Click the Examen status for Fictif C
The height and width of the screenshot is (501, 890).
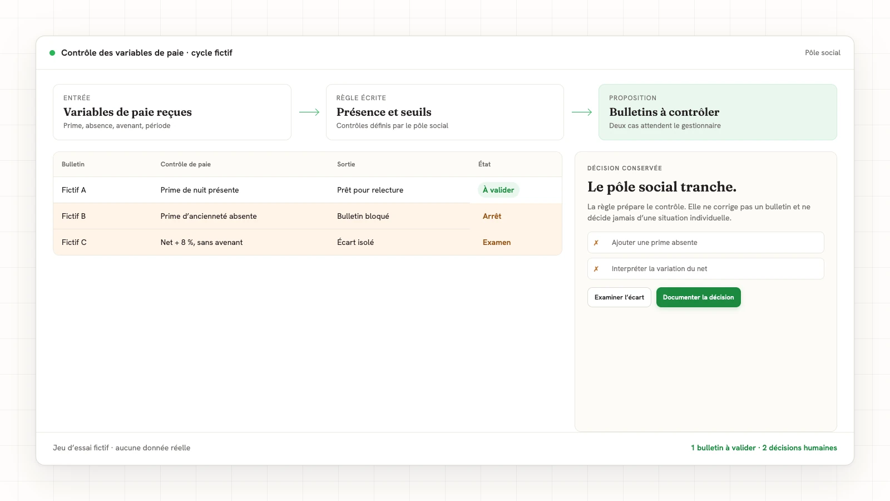[x=497, y=242]
